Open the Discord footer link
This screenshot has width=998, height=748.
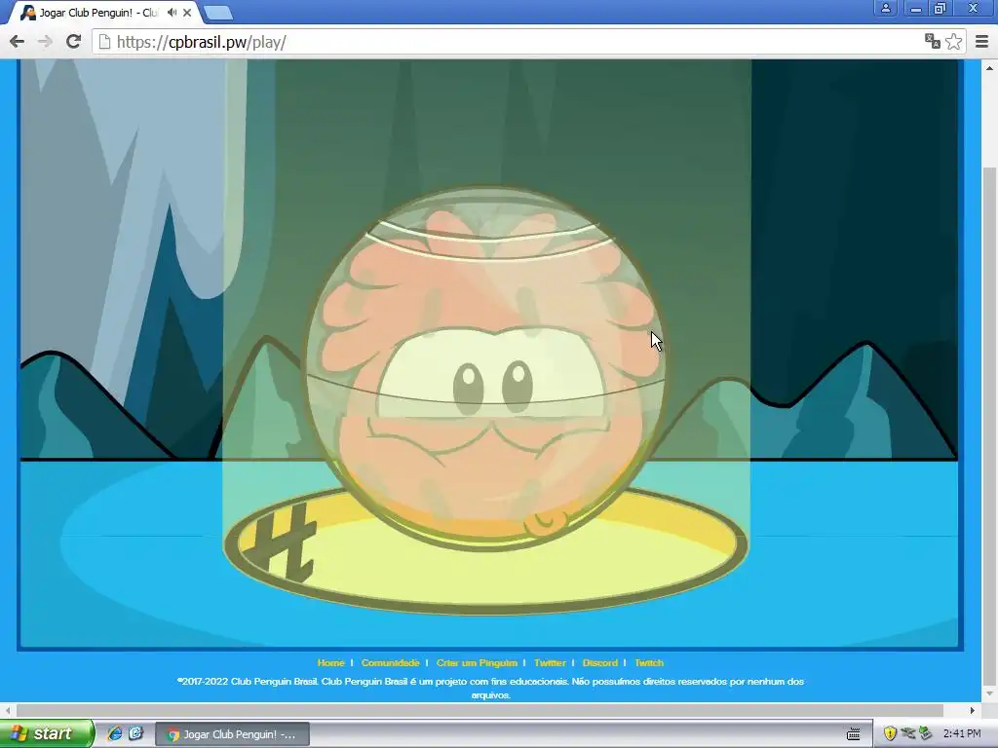point(600,662)
